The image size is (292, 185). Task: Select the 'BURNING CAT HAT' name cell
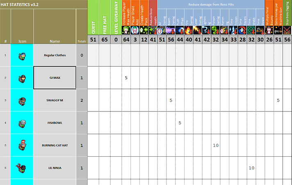point(55,145)
